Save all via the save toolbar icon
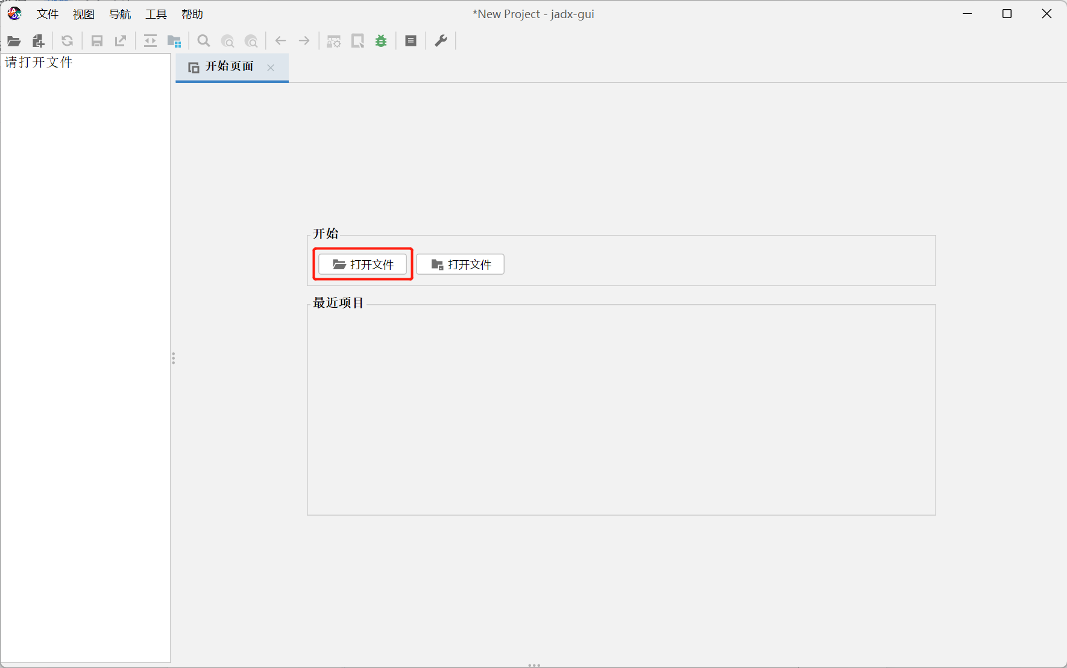Image resolution: width=1067 pixels, height=668 pixels. pyautogui.click(x=96, y=40)
